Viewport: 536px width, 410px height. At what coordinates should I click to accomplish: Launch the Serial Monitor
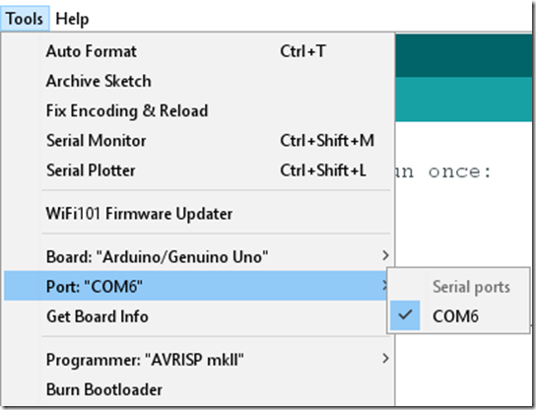point(197,141)
